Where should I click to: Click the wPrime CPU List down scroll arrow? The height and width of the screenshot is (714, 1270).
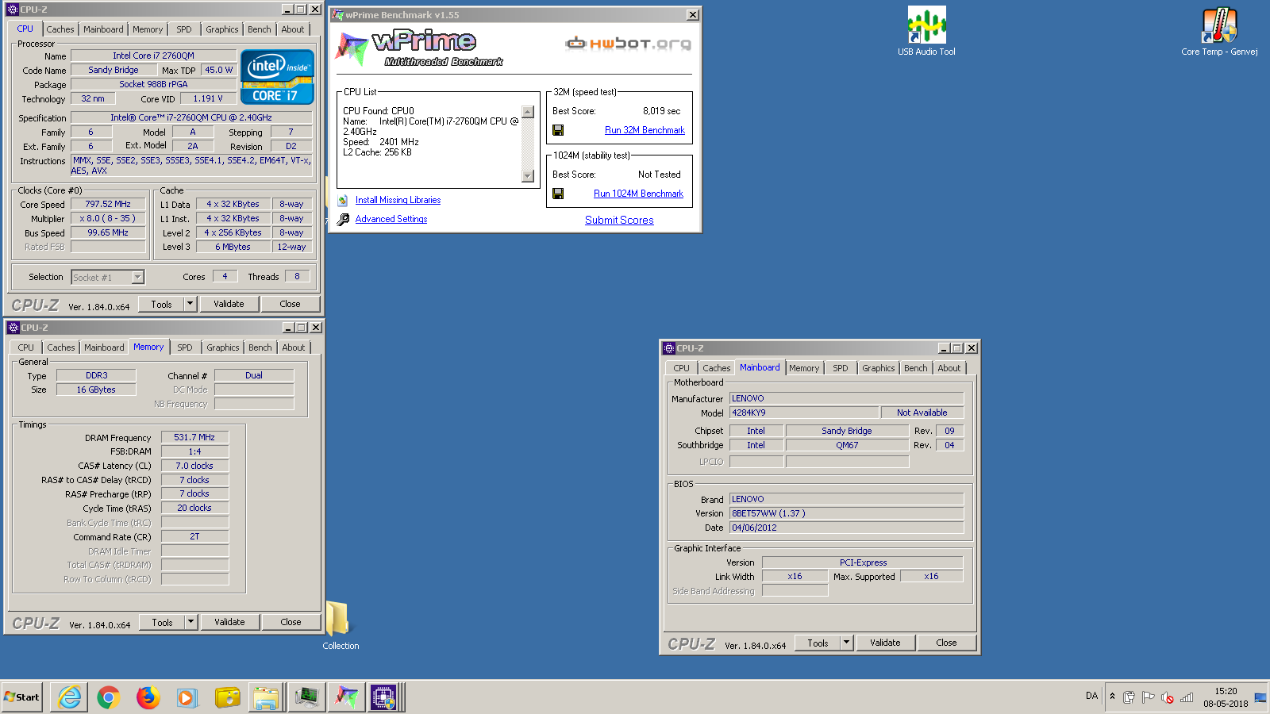pyautogui.click(x=528, y=176)
